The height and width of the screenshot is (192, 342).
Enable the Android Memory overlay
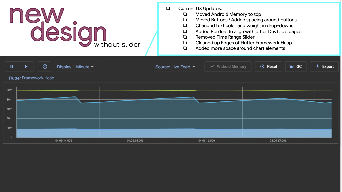coord(228,66)
